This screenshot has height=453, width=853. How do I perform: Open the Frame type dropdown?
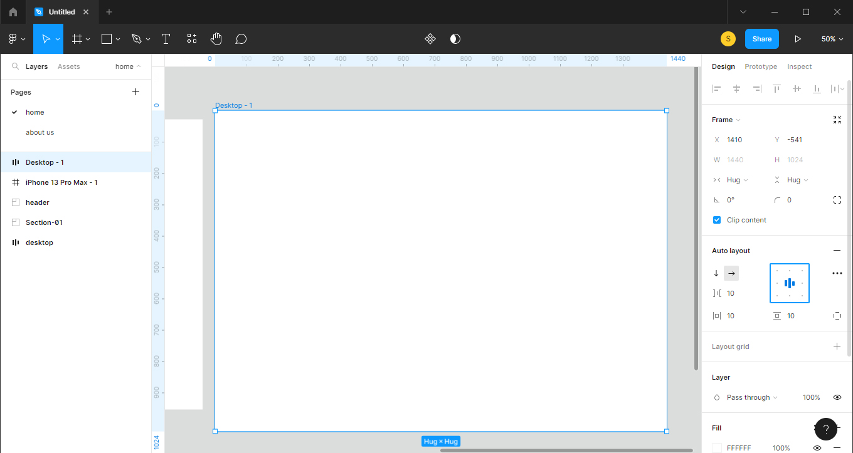coord(726,120)
